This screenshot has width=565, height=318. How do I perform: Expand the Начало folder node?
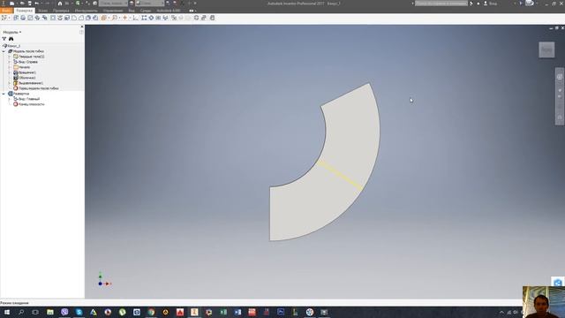[10, 67]
